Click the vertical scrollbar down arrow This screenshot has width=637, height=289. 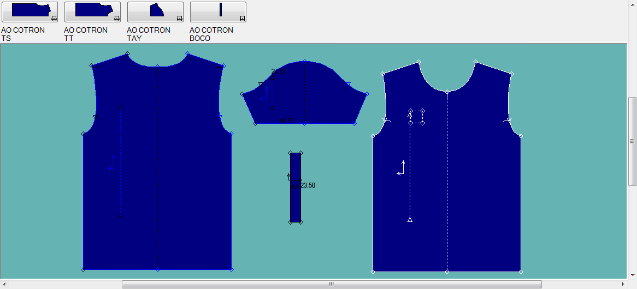pos(632,276)
